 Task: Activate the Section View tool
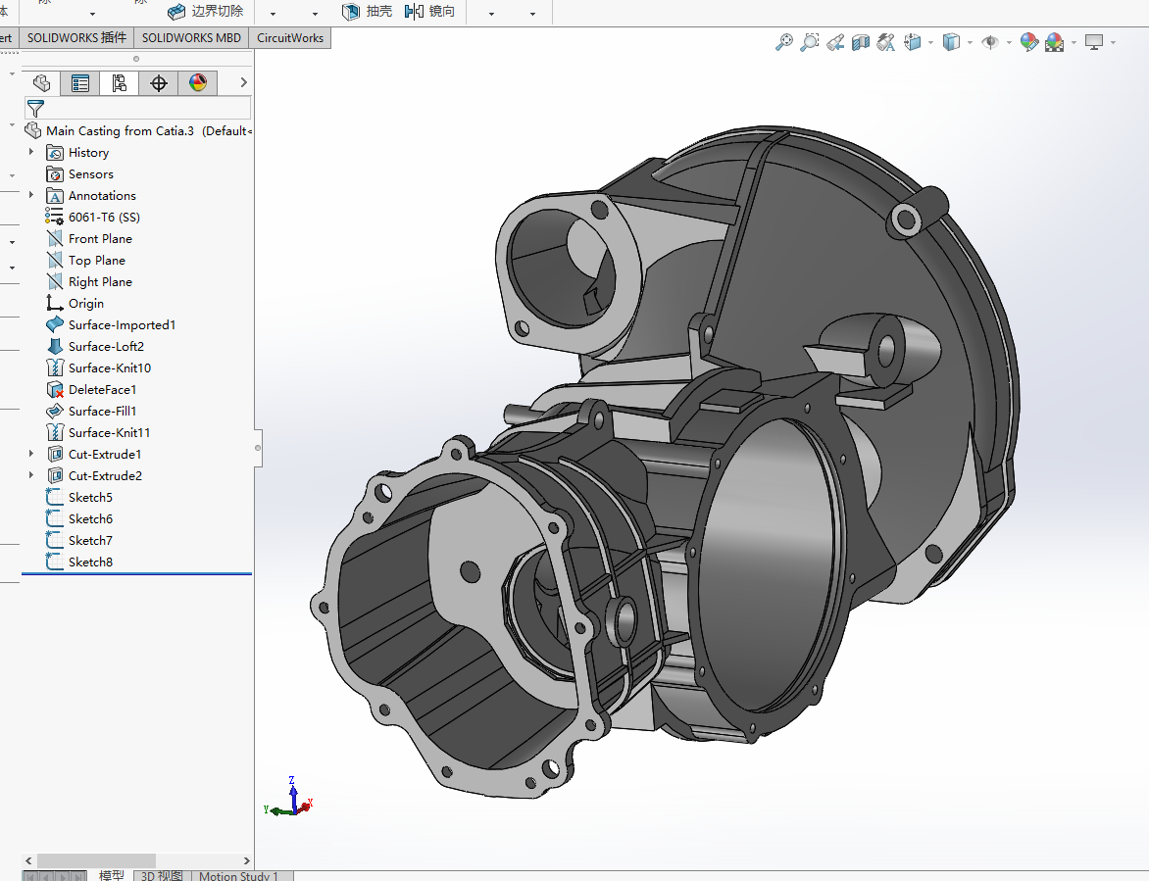(861, 42)
